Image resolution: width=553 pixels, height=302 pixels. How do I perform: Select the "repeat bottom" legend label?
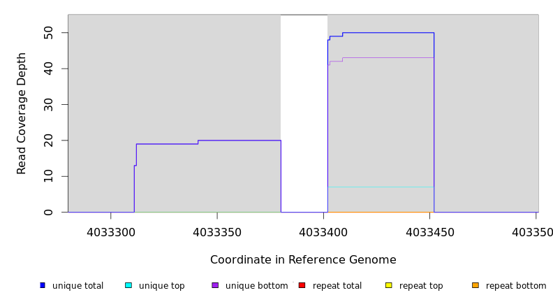[x=516, y=286]
